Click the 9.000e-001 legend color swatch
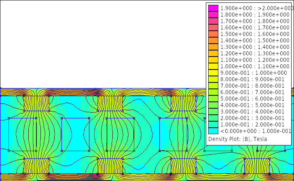This screenshot has width=294, height=181. 213,73
